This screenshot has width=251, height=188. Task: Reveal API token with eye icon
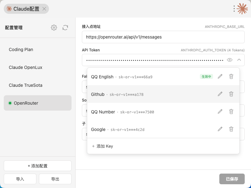pos(230,60)
